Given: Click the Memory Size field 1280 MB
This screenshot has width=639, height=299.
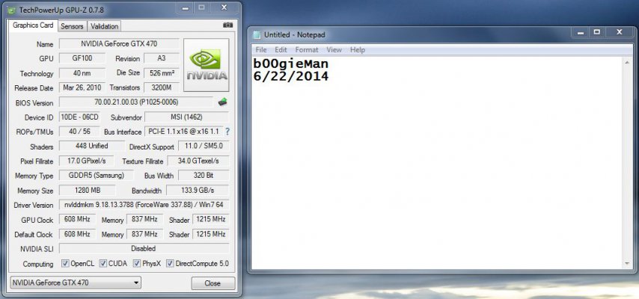Looking at the screenshot, I should [x=87, y=190].
